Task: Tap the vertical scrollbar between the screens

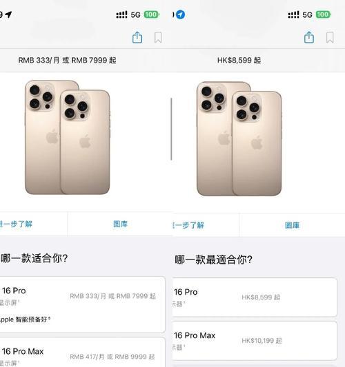Action: (x=171, y=129)
